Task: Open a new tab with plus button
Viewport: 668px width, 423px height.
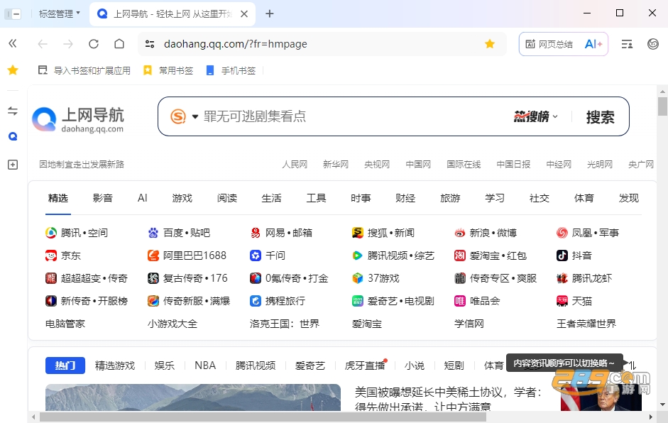Action: coord(269,14)
